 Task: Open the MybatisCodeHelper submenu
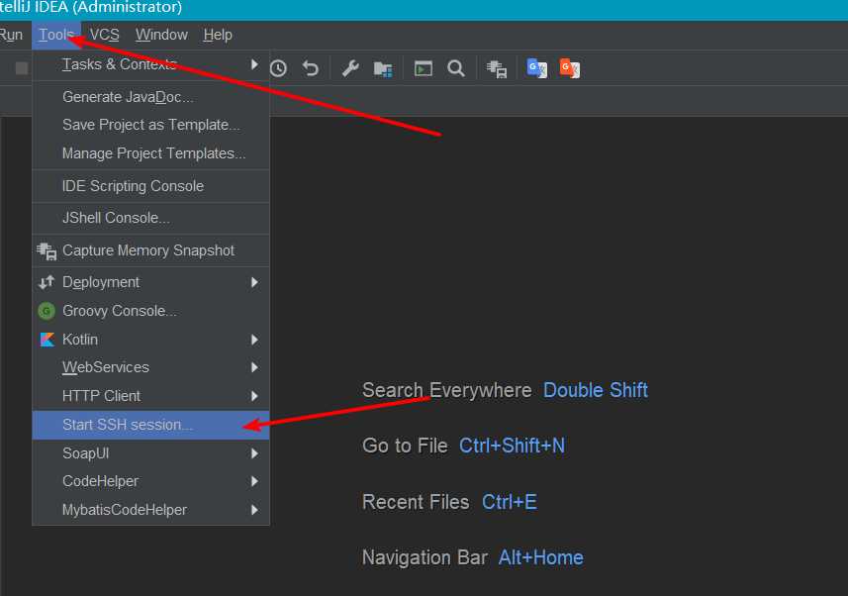[150, 510]
